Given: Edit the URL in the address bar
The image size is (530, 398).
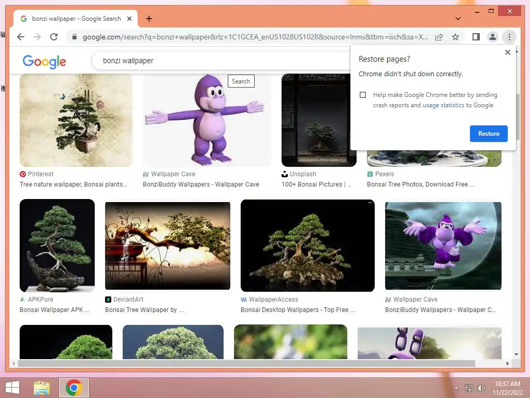Looking at the screenshot, I should point(255,37).
